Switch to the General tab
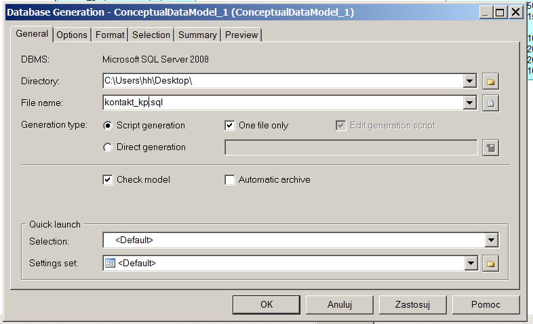Image resolution: width=533 pixels, height=324 pixels. (x=32, y=34)
